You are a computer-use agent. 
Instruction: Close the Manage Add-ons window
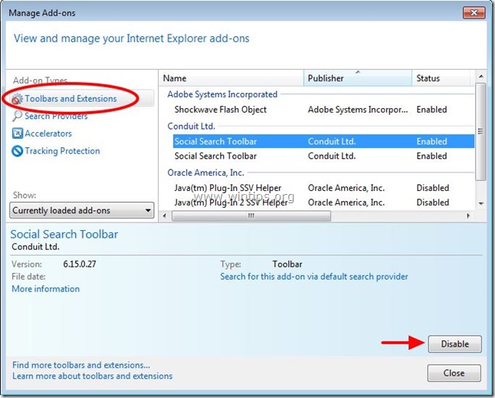[x=474, y=12]
